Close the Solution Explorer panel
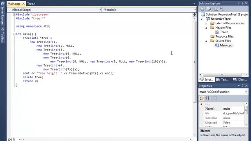This screenshot has width=251, height=141. coord(246,3)
